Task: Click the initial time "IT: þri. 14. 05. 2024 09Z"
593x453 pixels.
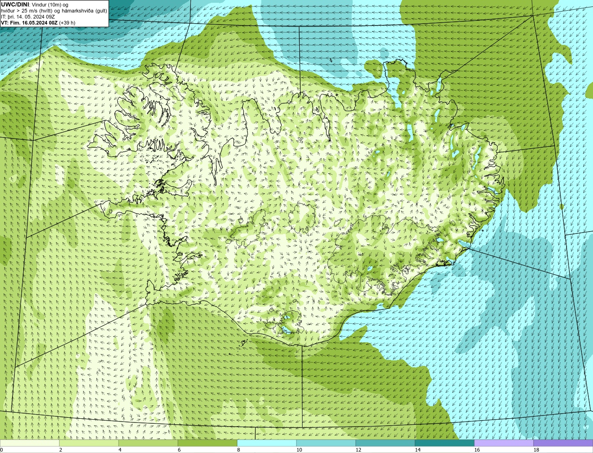Action: [28, 17]
